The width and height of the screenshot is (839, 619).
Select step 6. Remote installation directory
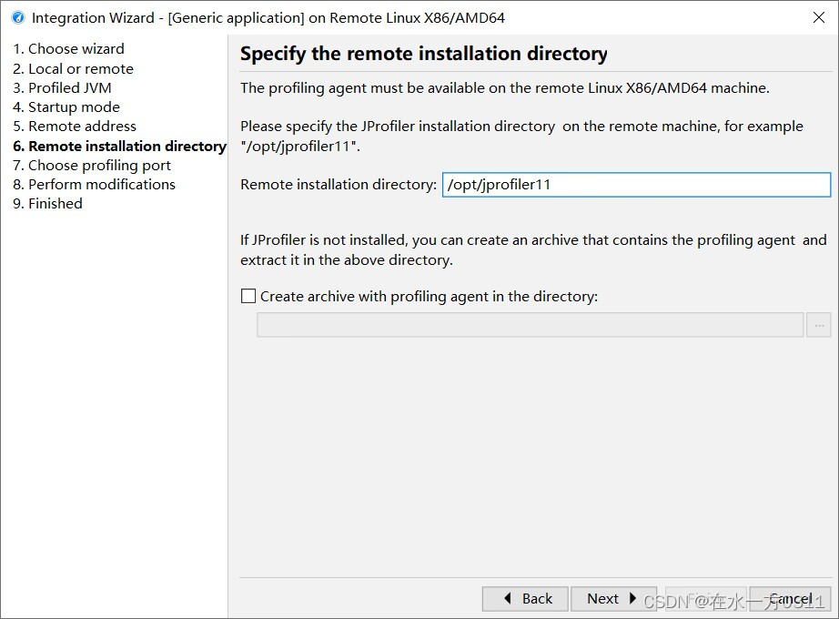(x=120, y=147)
